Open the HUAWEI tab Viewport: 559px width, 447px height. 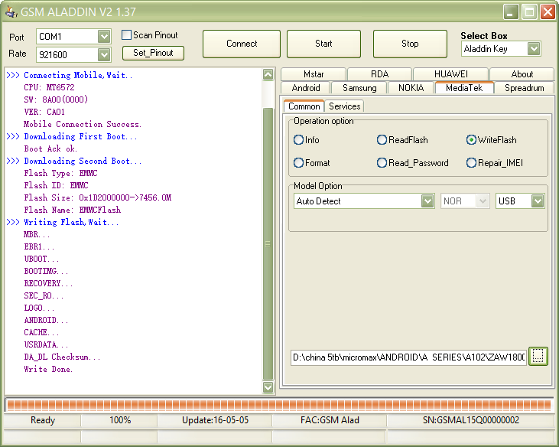click(451, 74)
